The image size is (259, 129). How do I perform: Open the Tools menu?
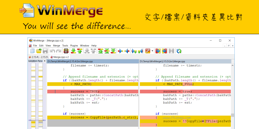(65, 45)
